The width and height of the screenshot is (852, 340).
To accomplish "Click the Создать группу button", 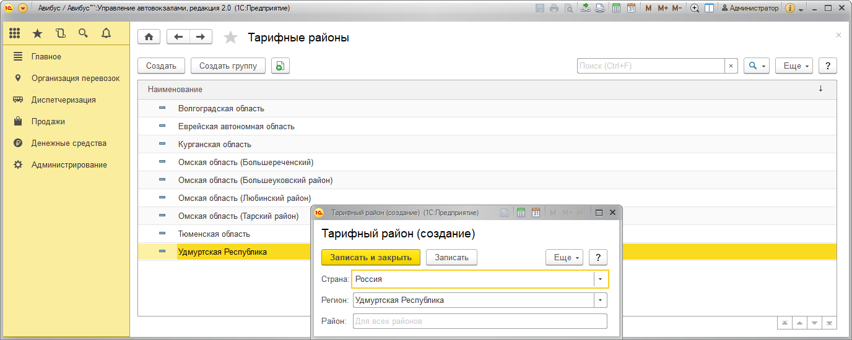I will click(228, 66).
